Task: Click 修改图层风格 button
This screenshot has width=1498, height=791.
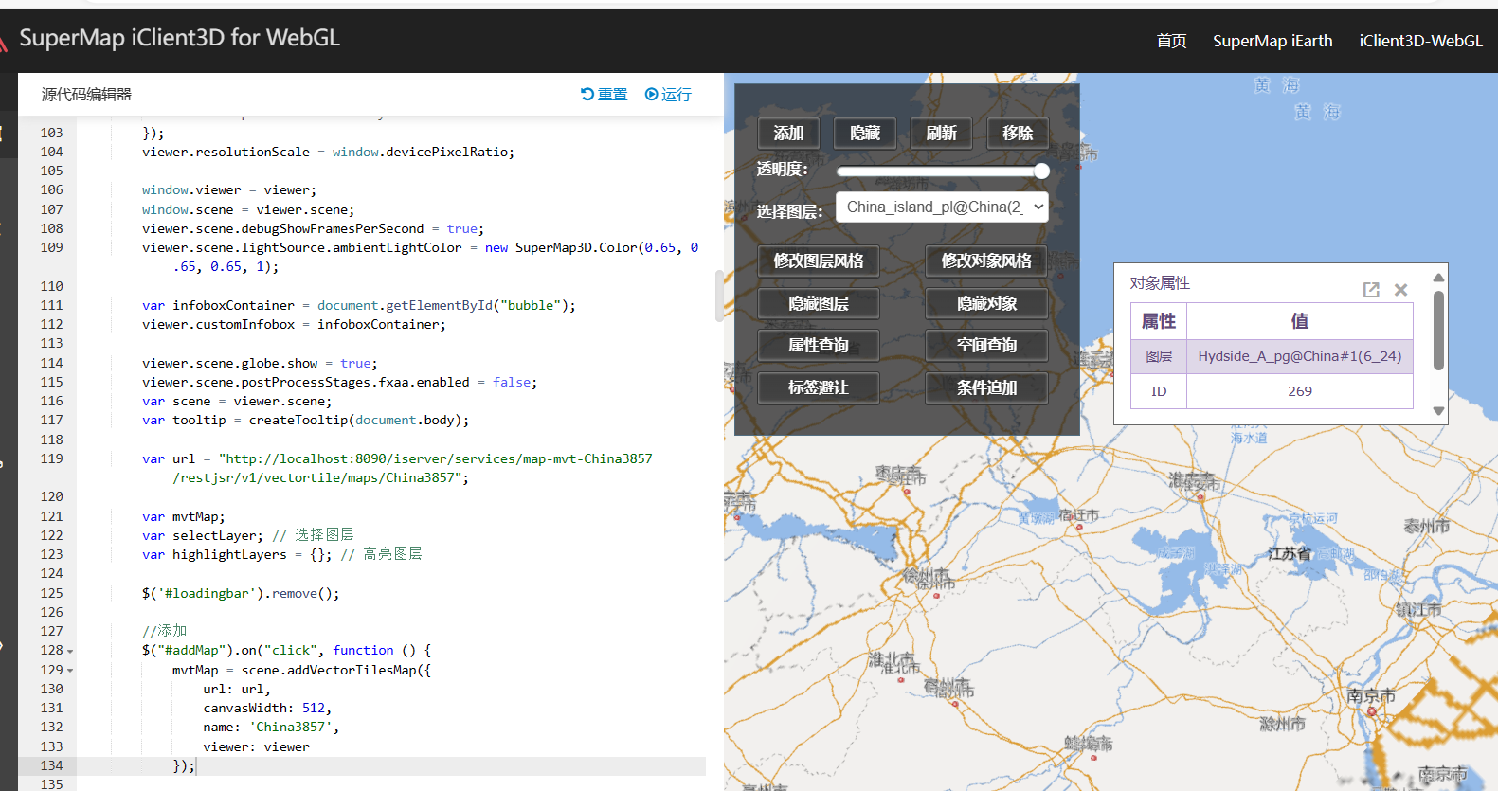Action: [x=819, y=261]
